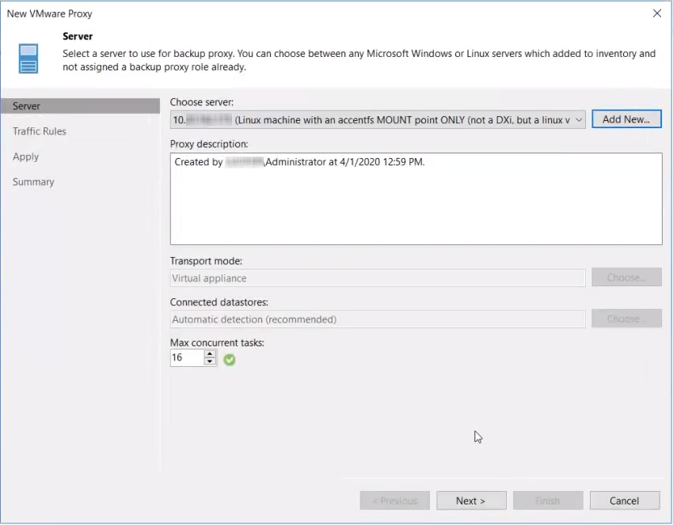Click the Transport mode label
Image resolution: width=673 pixels, height=525 pixels.
[206, 261]
